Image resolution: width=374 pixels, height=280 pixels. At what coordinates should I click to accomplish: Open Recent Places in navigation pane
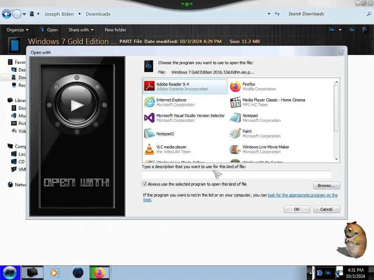point(19,85)
